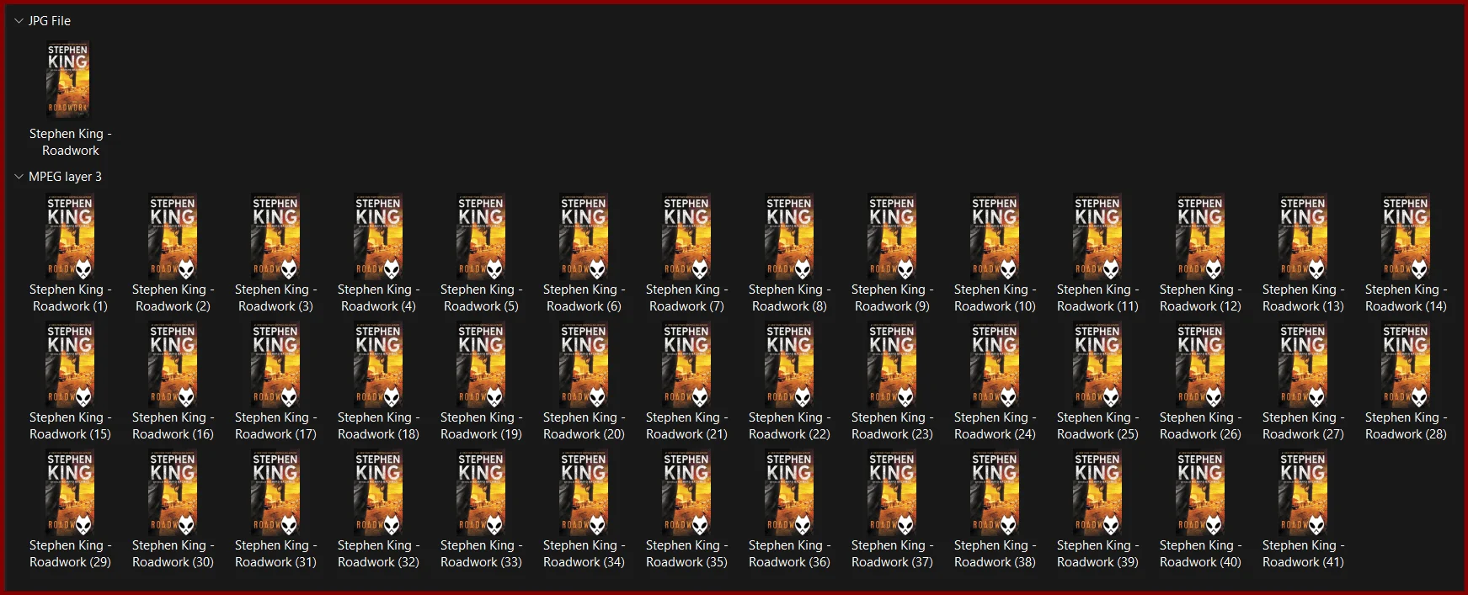
Task: Click the Roadwork (22) file name
Action: click(789, 426)
